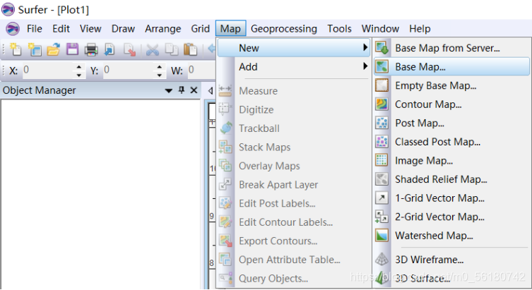532x290 pixels.
Task: Open the Help menu
Action: [x=420, y=29]
